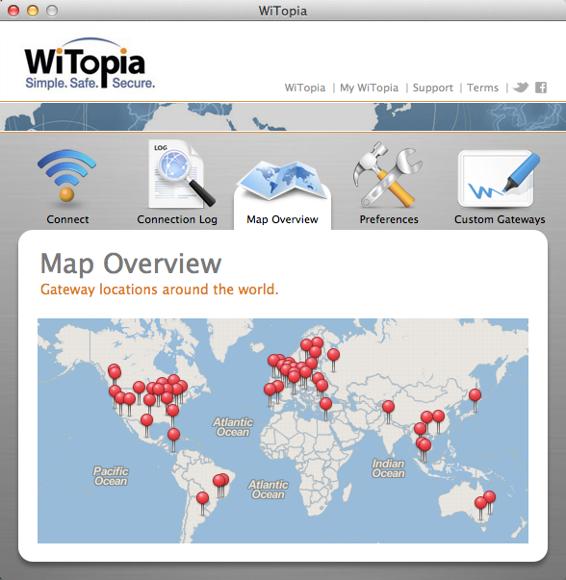The image size is (566, 580).
Task: Switch to the Connection Log tab label
Action: [177, 219]
